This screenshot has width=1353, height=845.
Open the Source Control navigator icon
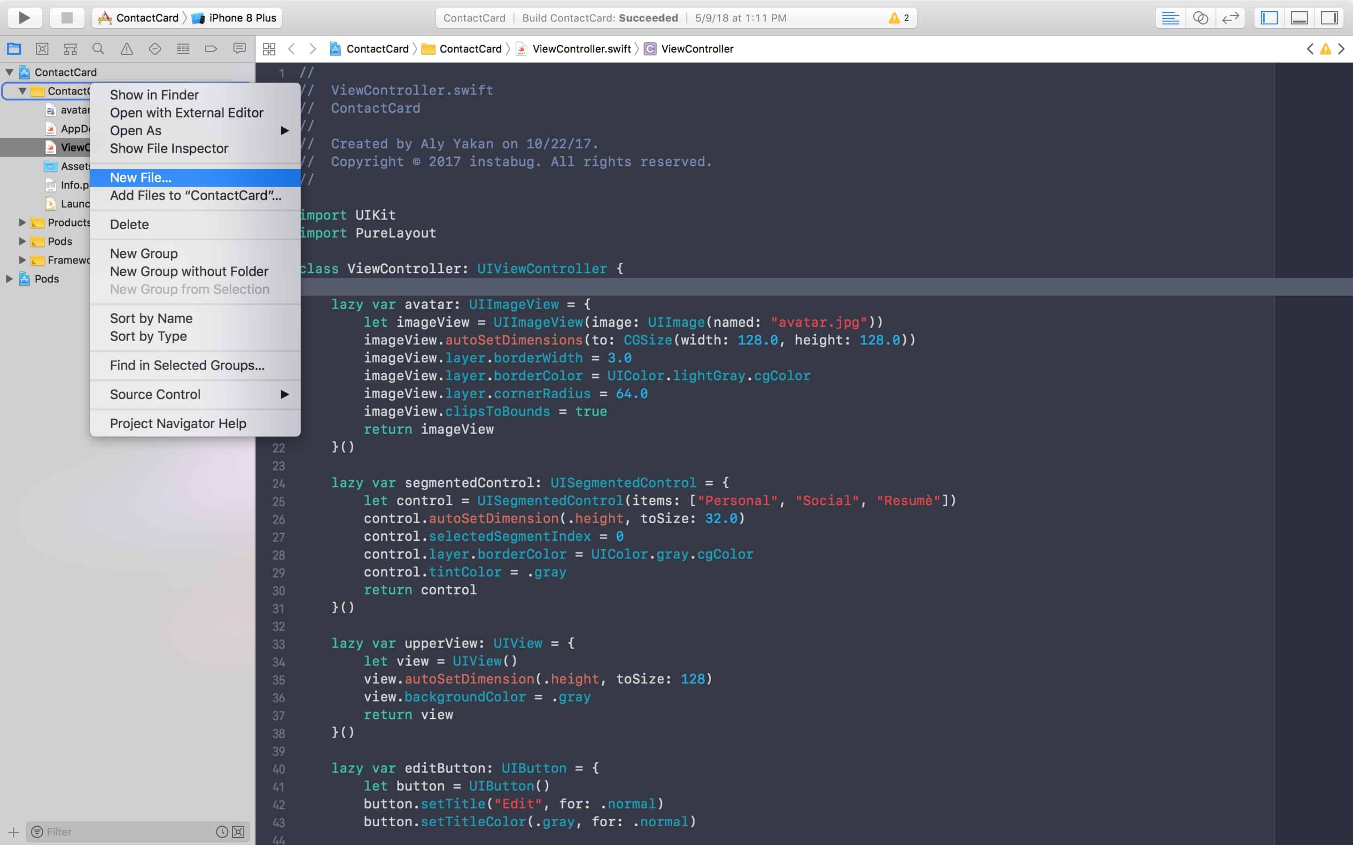(42, 49)
